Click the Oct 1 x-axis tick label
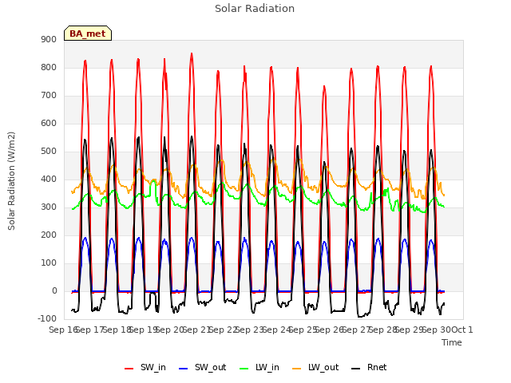511x383 pixels. (x=462, y=330)
